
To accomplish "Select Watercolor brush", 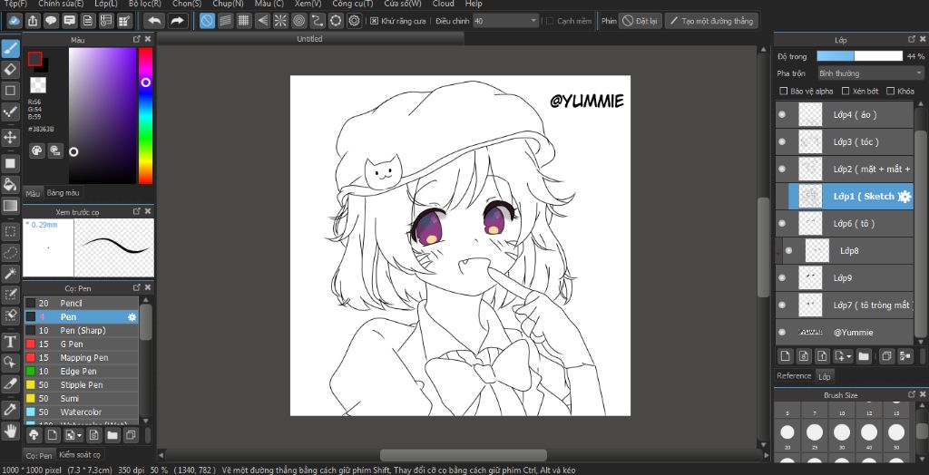I will [81, 412].
